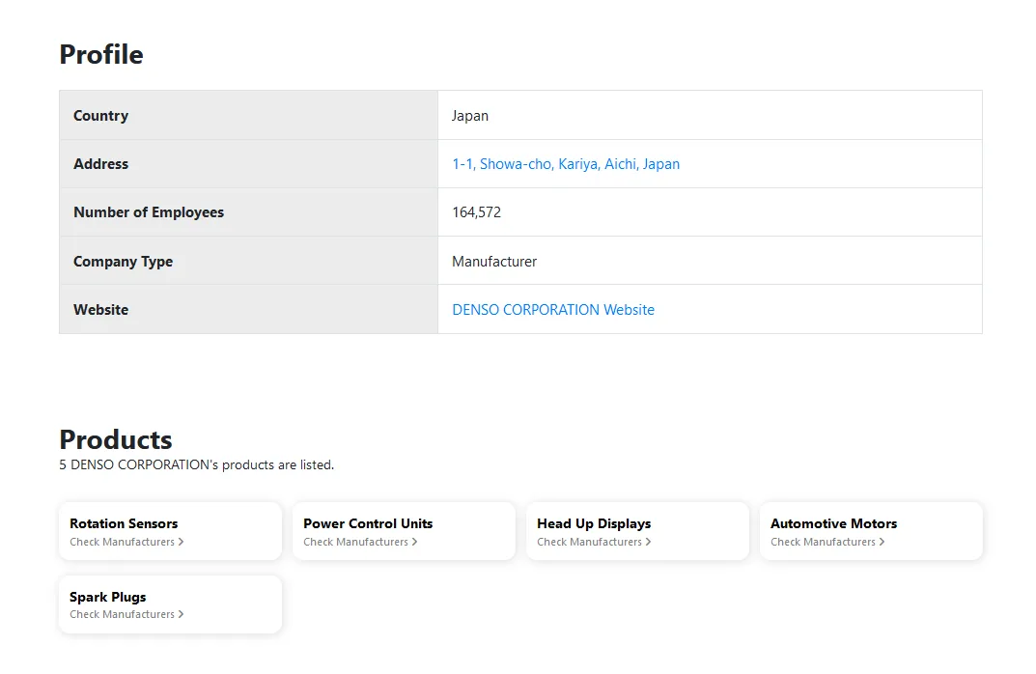The height and width of the screenshot is (674, 1036).
Task: Open the Rotation Sensors product card
Action: (x=171, y=531)
